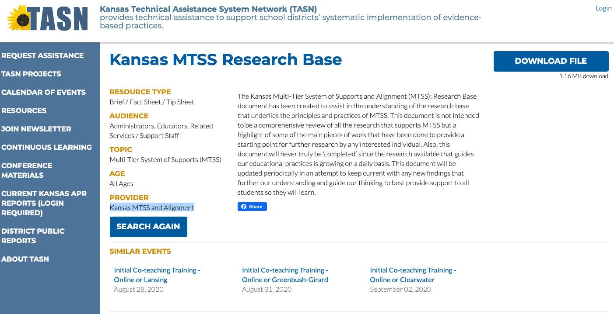
Task: Click the Kansas Technical Assistance System Network title
Action: tap(208, 9)
